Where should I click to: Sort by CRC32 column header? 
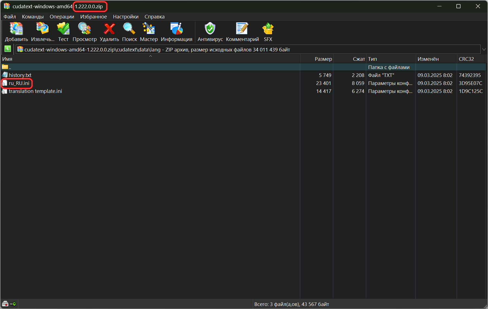point(472,59)
